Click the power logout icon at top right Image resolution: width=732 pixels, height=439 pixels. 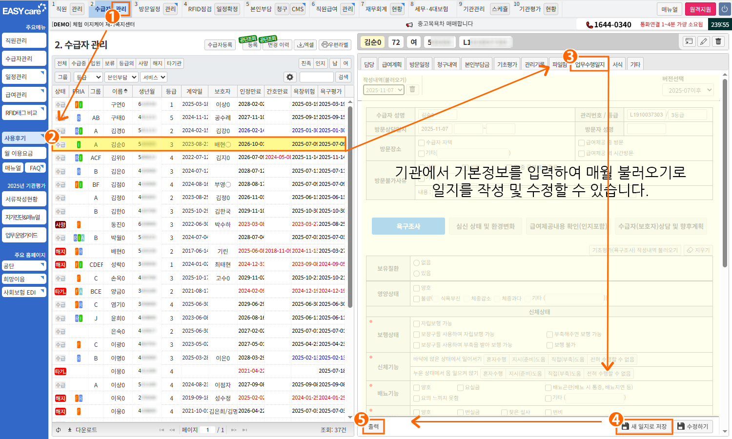[724, 9]
